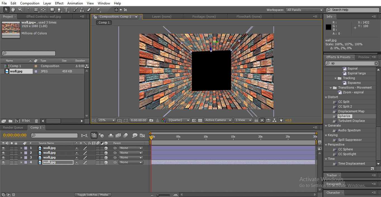Click the Take Snapshot camera icon
This screenshot has height=197, width=381.
point(151,120)
